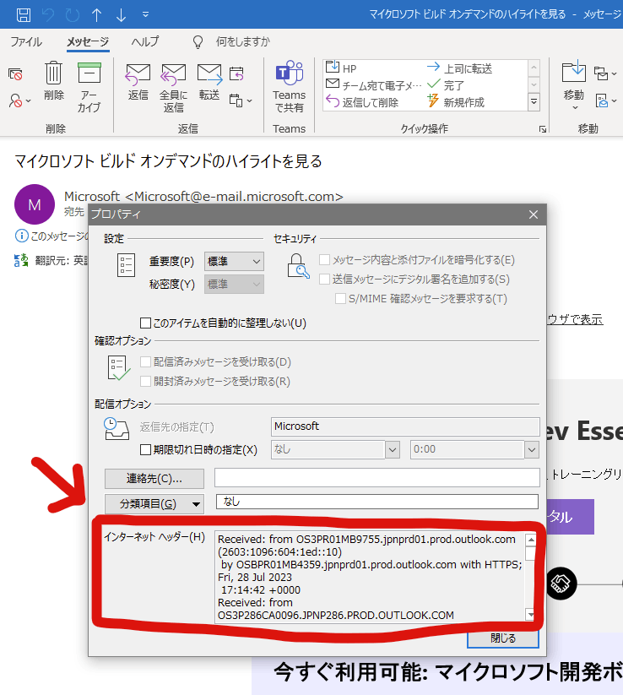Check S/MIME 確認メッセージを要求する
This screenshot has height=695, width=623.
(340, 298)
